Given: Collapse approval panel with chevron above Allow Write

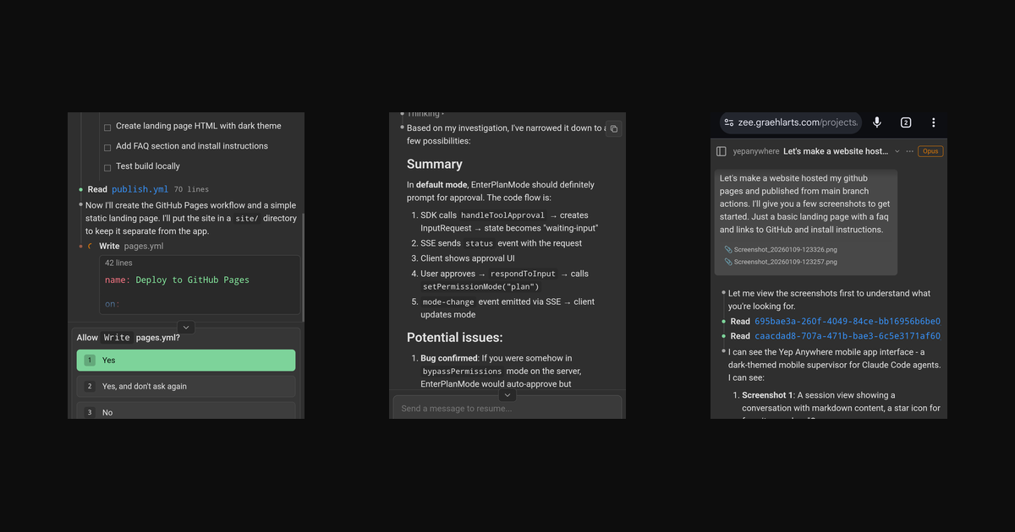Looking at the screenshot, I should pyautogui.click(x=186, y=328).
